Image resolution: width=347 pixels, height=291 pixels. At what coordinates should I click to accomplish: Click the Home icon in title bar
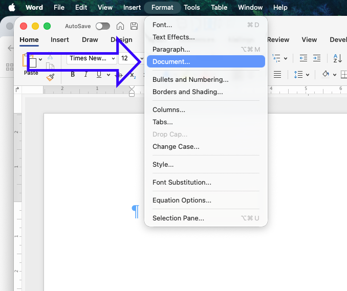click(x=120, y=26)
